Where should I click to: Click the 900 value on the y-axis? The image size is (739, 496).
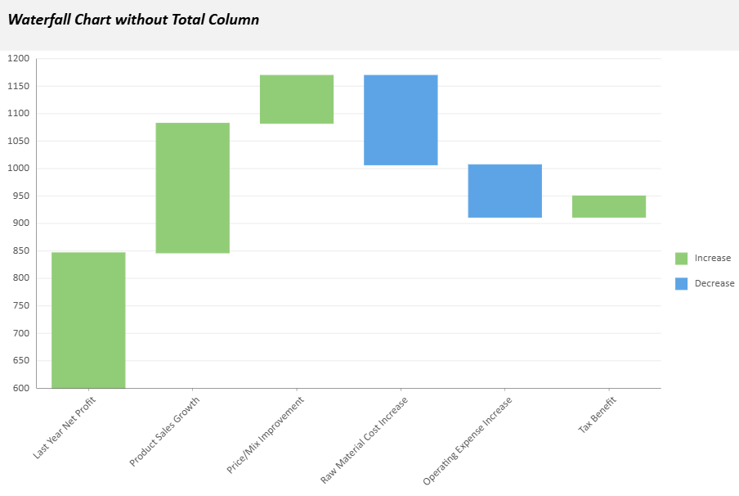(20, 223)
